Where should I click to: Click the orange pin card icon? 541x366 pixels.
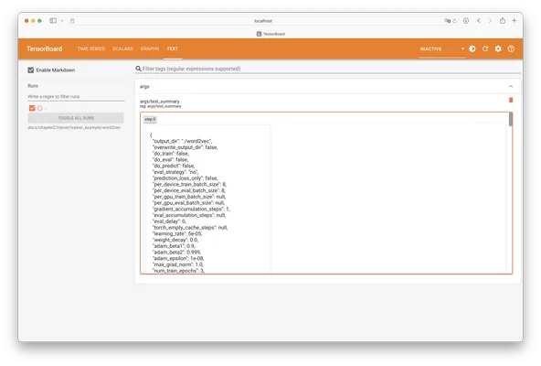click(511, 101)
